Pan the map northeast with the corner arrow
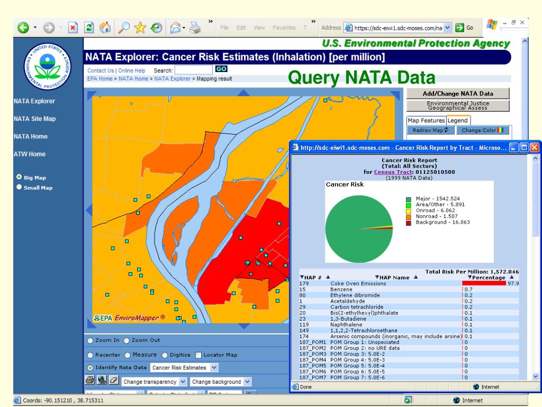Image resolution: width=542 pixels, height=407 pixels. 395,95
